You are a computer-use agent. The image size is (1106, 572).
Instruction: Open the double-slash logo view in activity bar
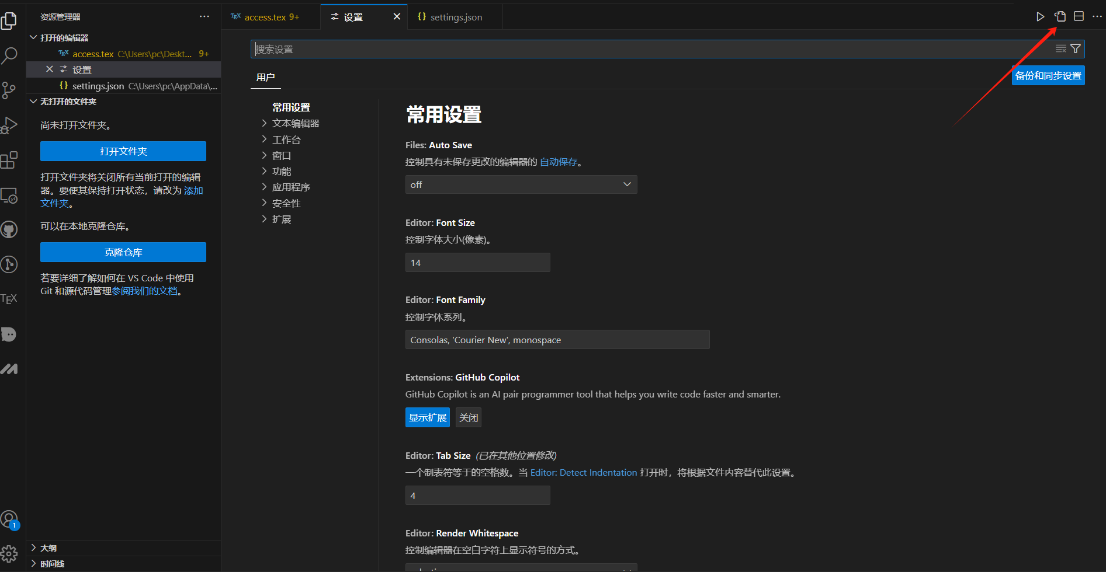(9, 369)
